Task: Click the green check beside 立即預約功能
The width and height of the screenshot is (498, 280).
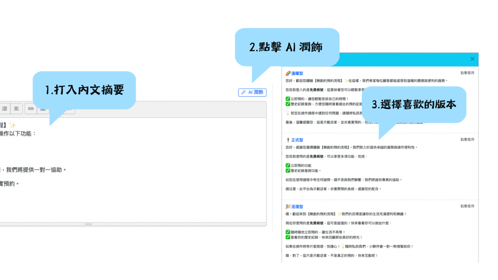Action: pyautogui.click(x=287, y=165)
